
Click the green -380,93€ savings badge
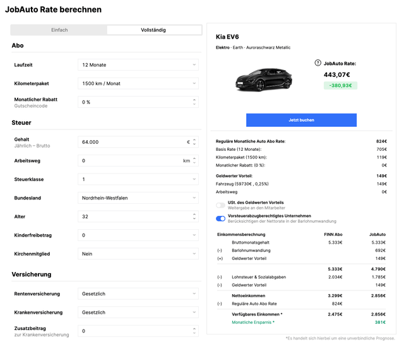click(x=340, y=85)
